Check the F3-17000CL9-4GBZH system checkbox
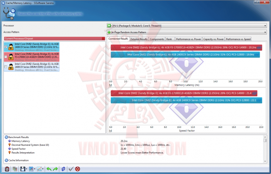This screenshot has width=271, height=174. 6,57
